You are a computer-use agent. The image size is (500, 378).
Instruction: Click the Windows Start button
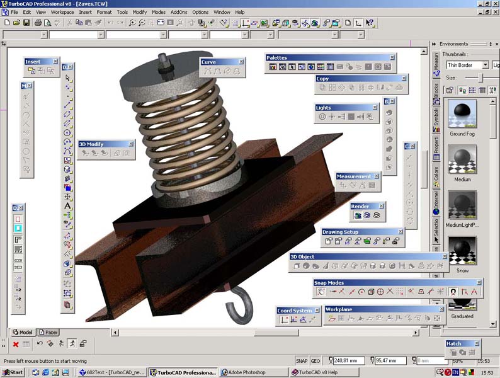13,372
